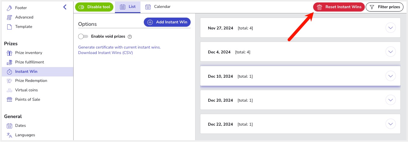Open Prize fulfillment in the sidebar
This screenshot has height=142, width=408.
coord(29,62)
